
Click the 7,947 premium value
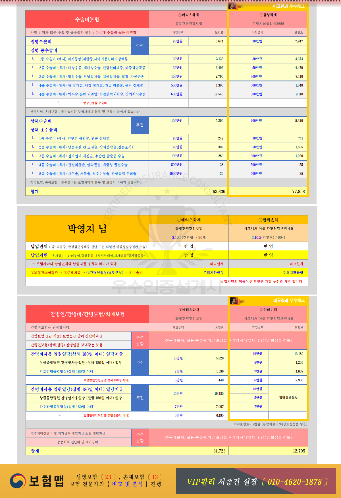click(x=299, y=41)
